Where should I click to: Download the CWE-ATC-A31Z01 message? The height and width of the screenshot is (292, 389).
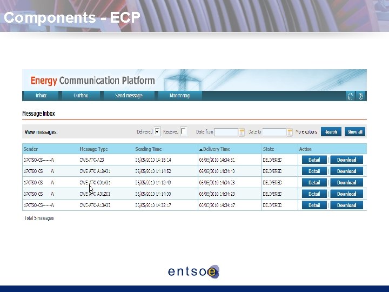(346, 194)
